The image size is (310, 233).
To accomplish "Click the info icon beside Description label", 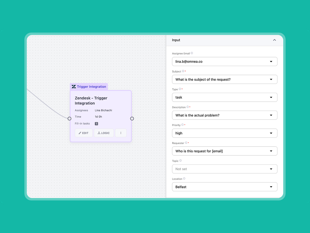I will pyautogui.click(x=187, y=107).
